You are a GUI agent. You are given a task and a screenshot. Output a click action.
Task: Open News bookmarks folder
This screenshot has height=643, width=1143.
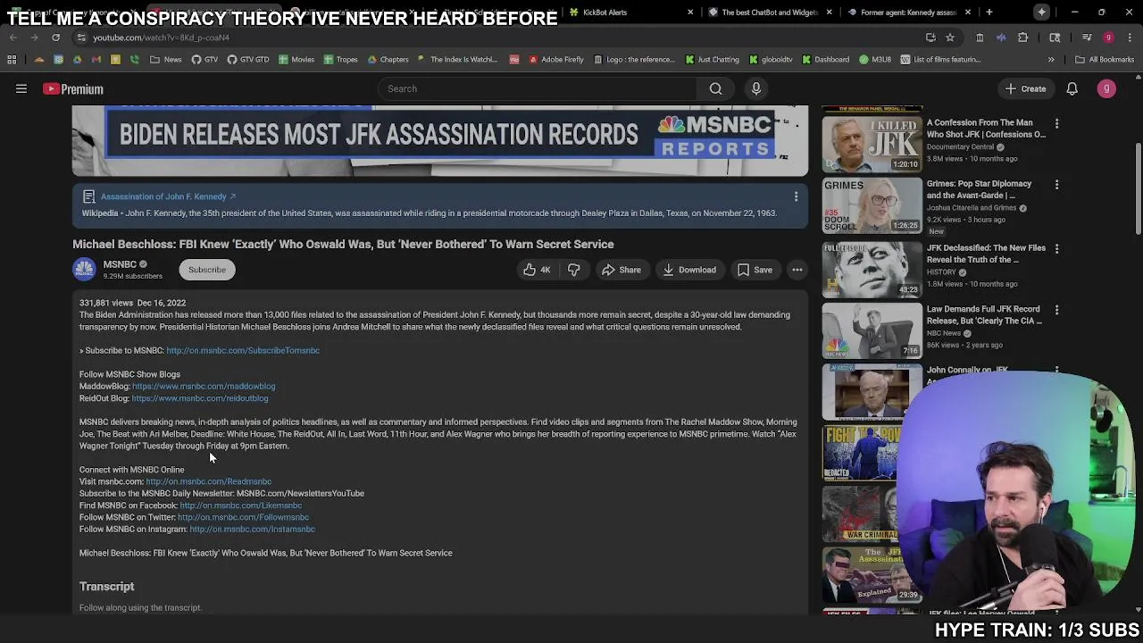(x=166, y=60)
